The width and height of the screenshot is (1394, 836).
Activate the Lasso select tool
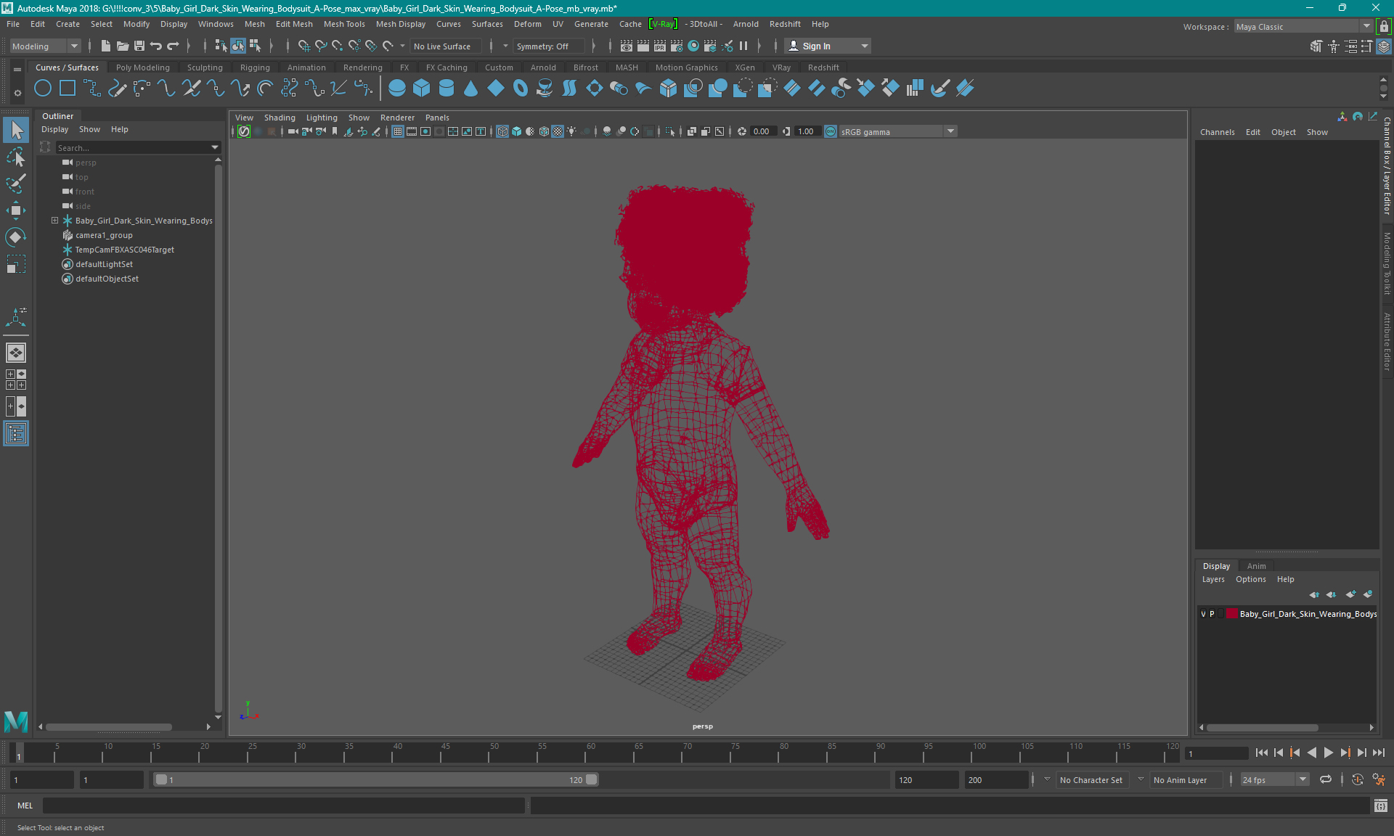[x=16, y=157]
